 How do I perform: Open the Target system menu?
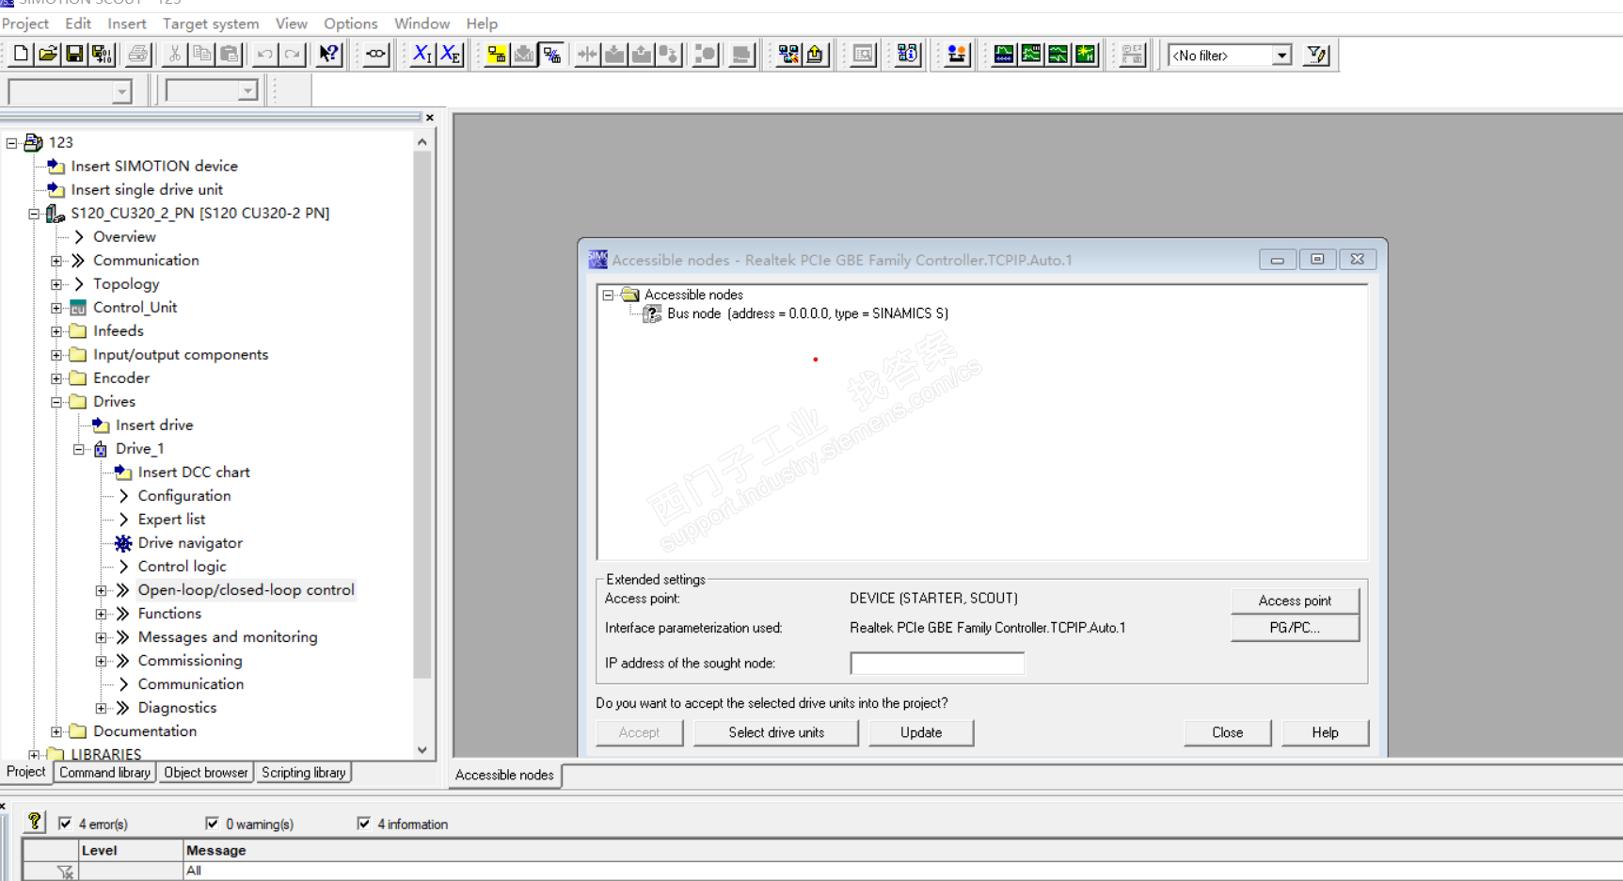click(211, 24)
